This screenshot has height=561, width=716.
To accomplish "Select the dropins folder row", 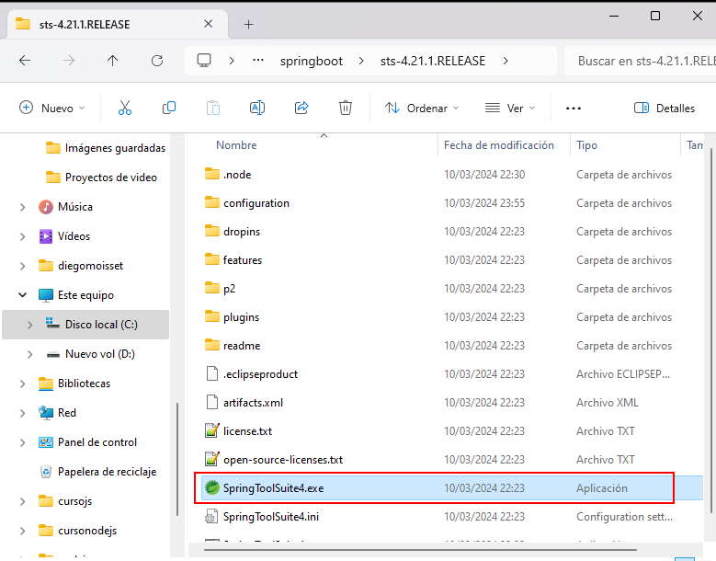I will tap(452, 231).
